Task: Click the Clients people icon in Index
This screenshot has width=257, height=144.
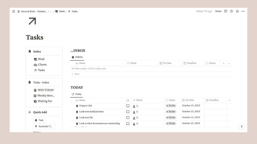Action: [x=35, y=65]
